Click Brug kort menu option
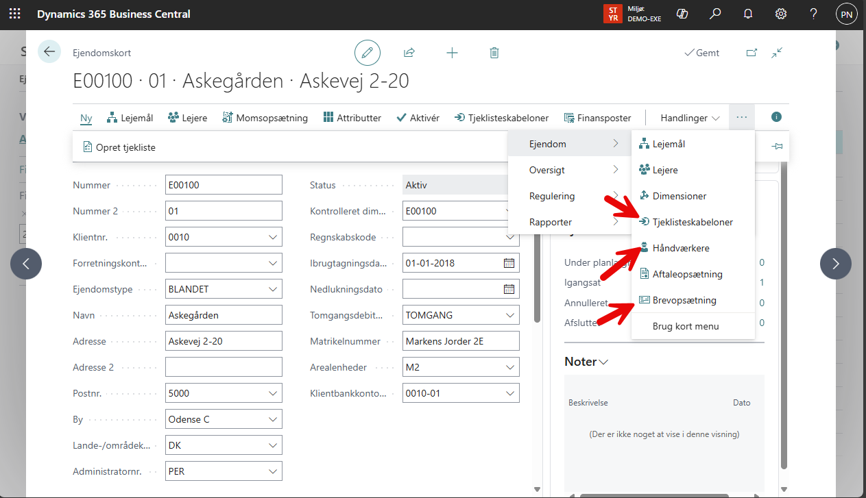This screenshot has height=498, width=866. pos(685,326)
